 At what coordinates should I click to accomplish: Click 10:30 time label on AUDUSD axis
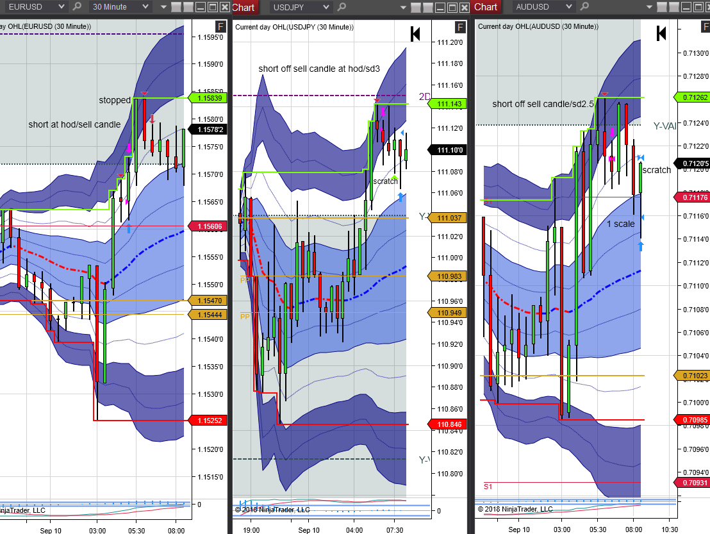(669, 530)
